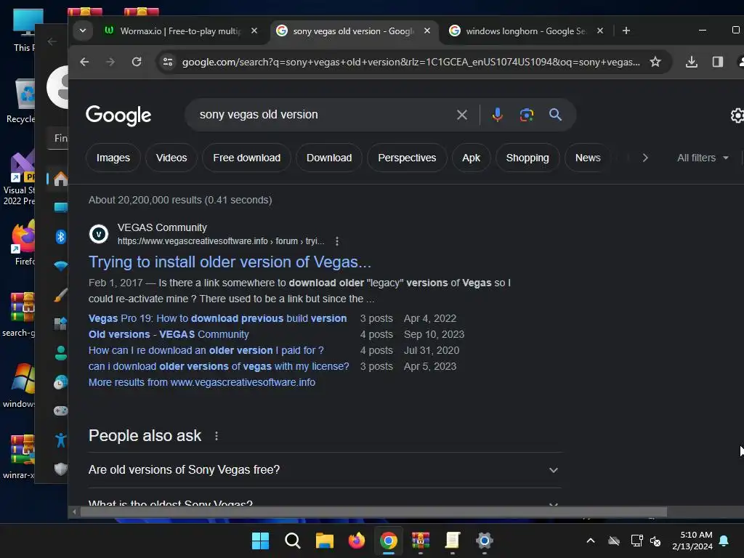This screenshot has width=744, height=558.
Task: Open the notification bell in system tray
Action: [x=724, y=541]
